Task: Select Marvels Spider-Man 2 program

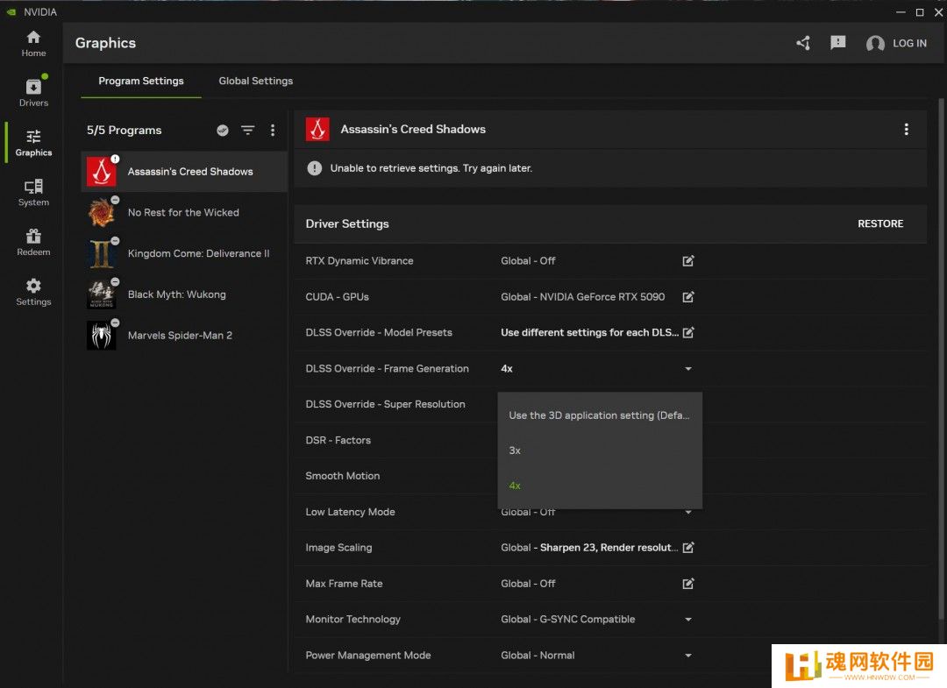Action: click(x=184, y=336)
